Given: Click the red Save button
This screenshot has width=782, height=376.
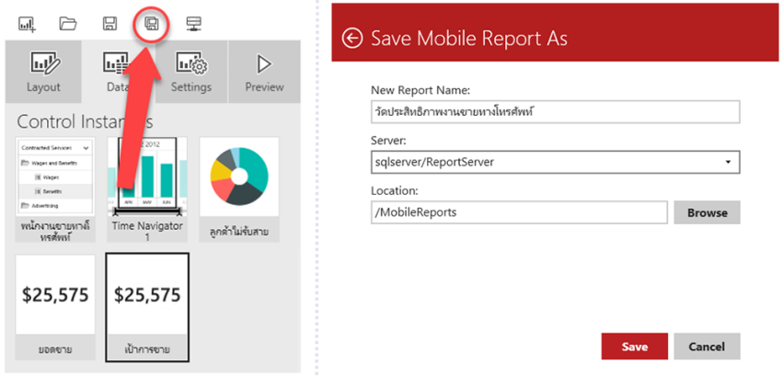Looking at the screenshot, I should coord(635,347).
